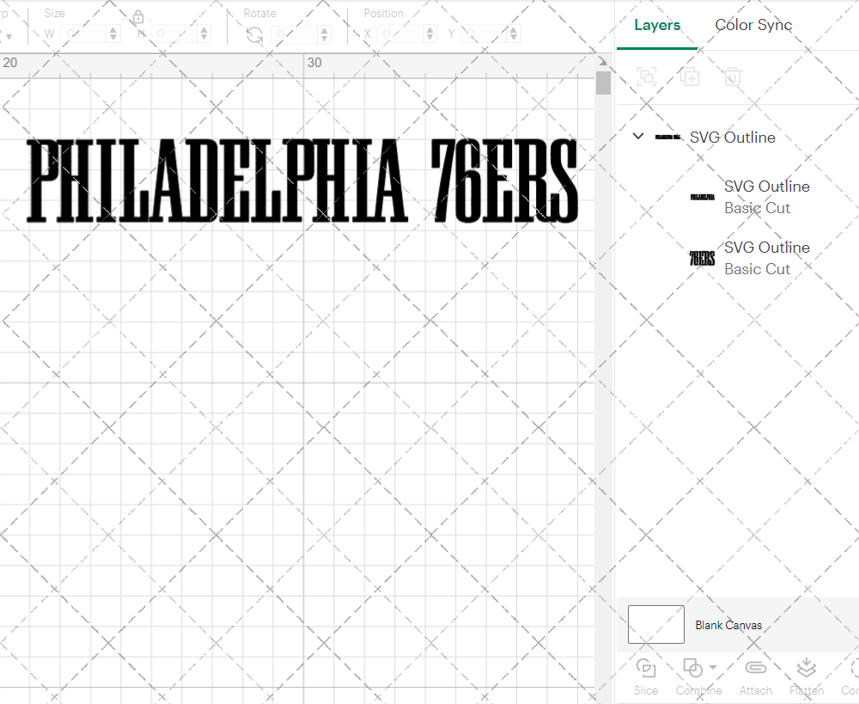Image resolution: width=859 pixels, height=704 pixels.
Task: Click the Blank Canvas swatch
Action: [655, 625]
